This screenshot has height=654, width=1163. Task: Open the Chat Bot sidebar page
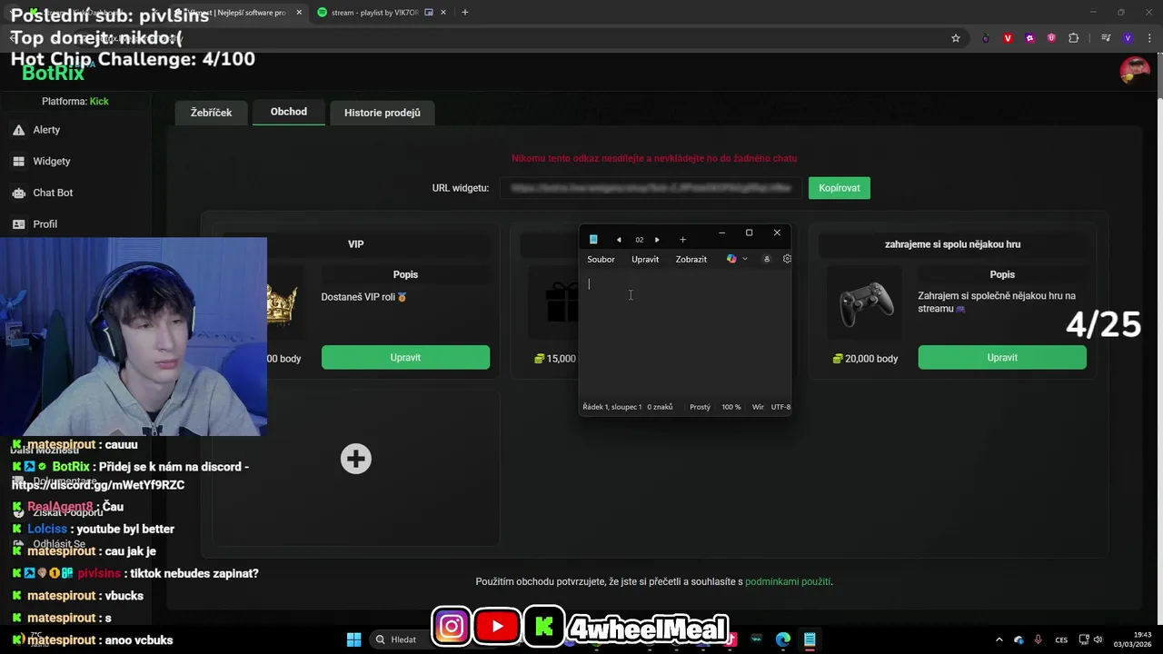point(53,193)
